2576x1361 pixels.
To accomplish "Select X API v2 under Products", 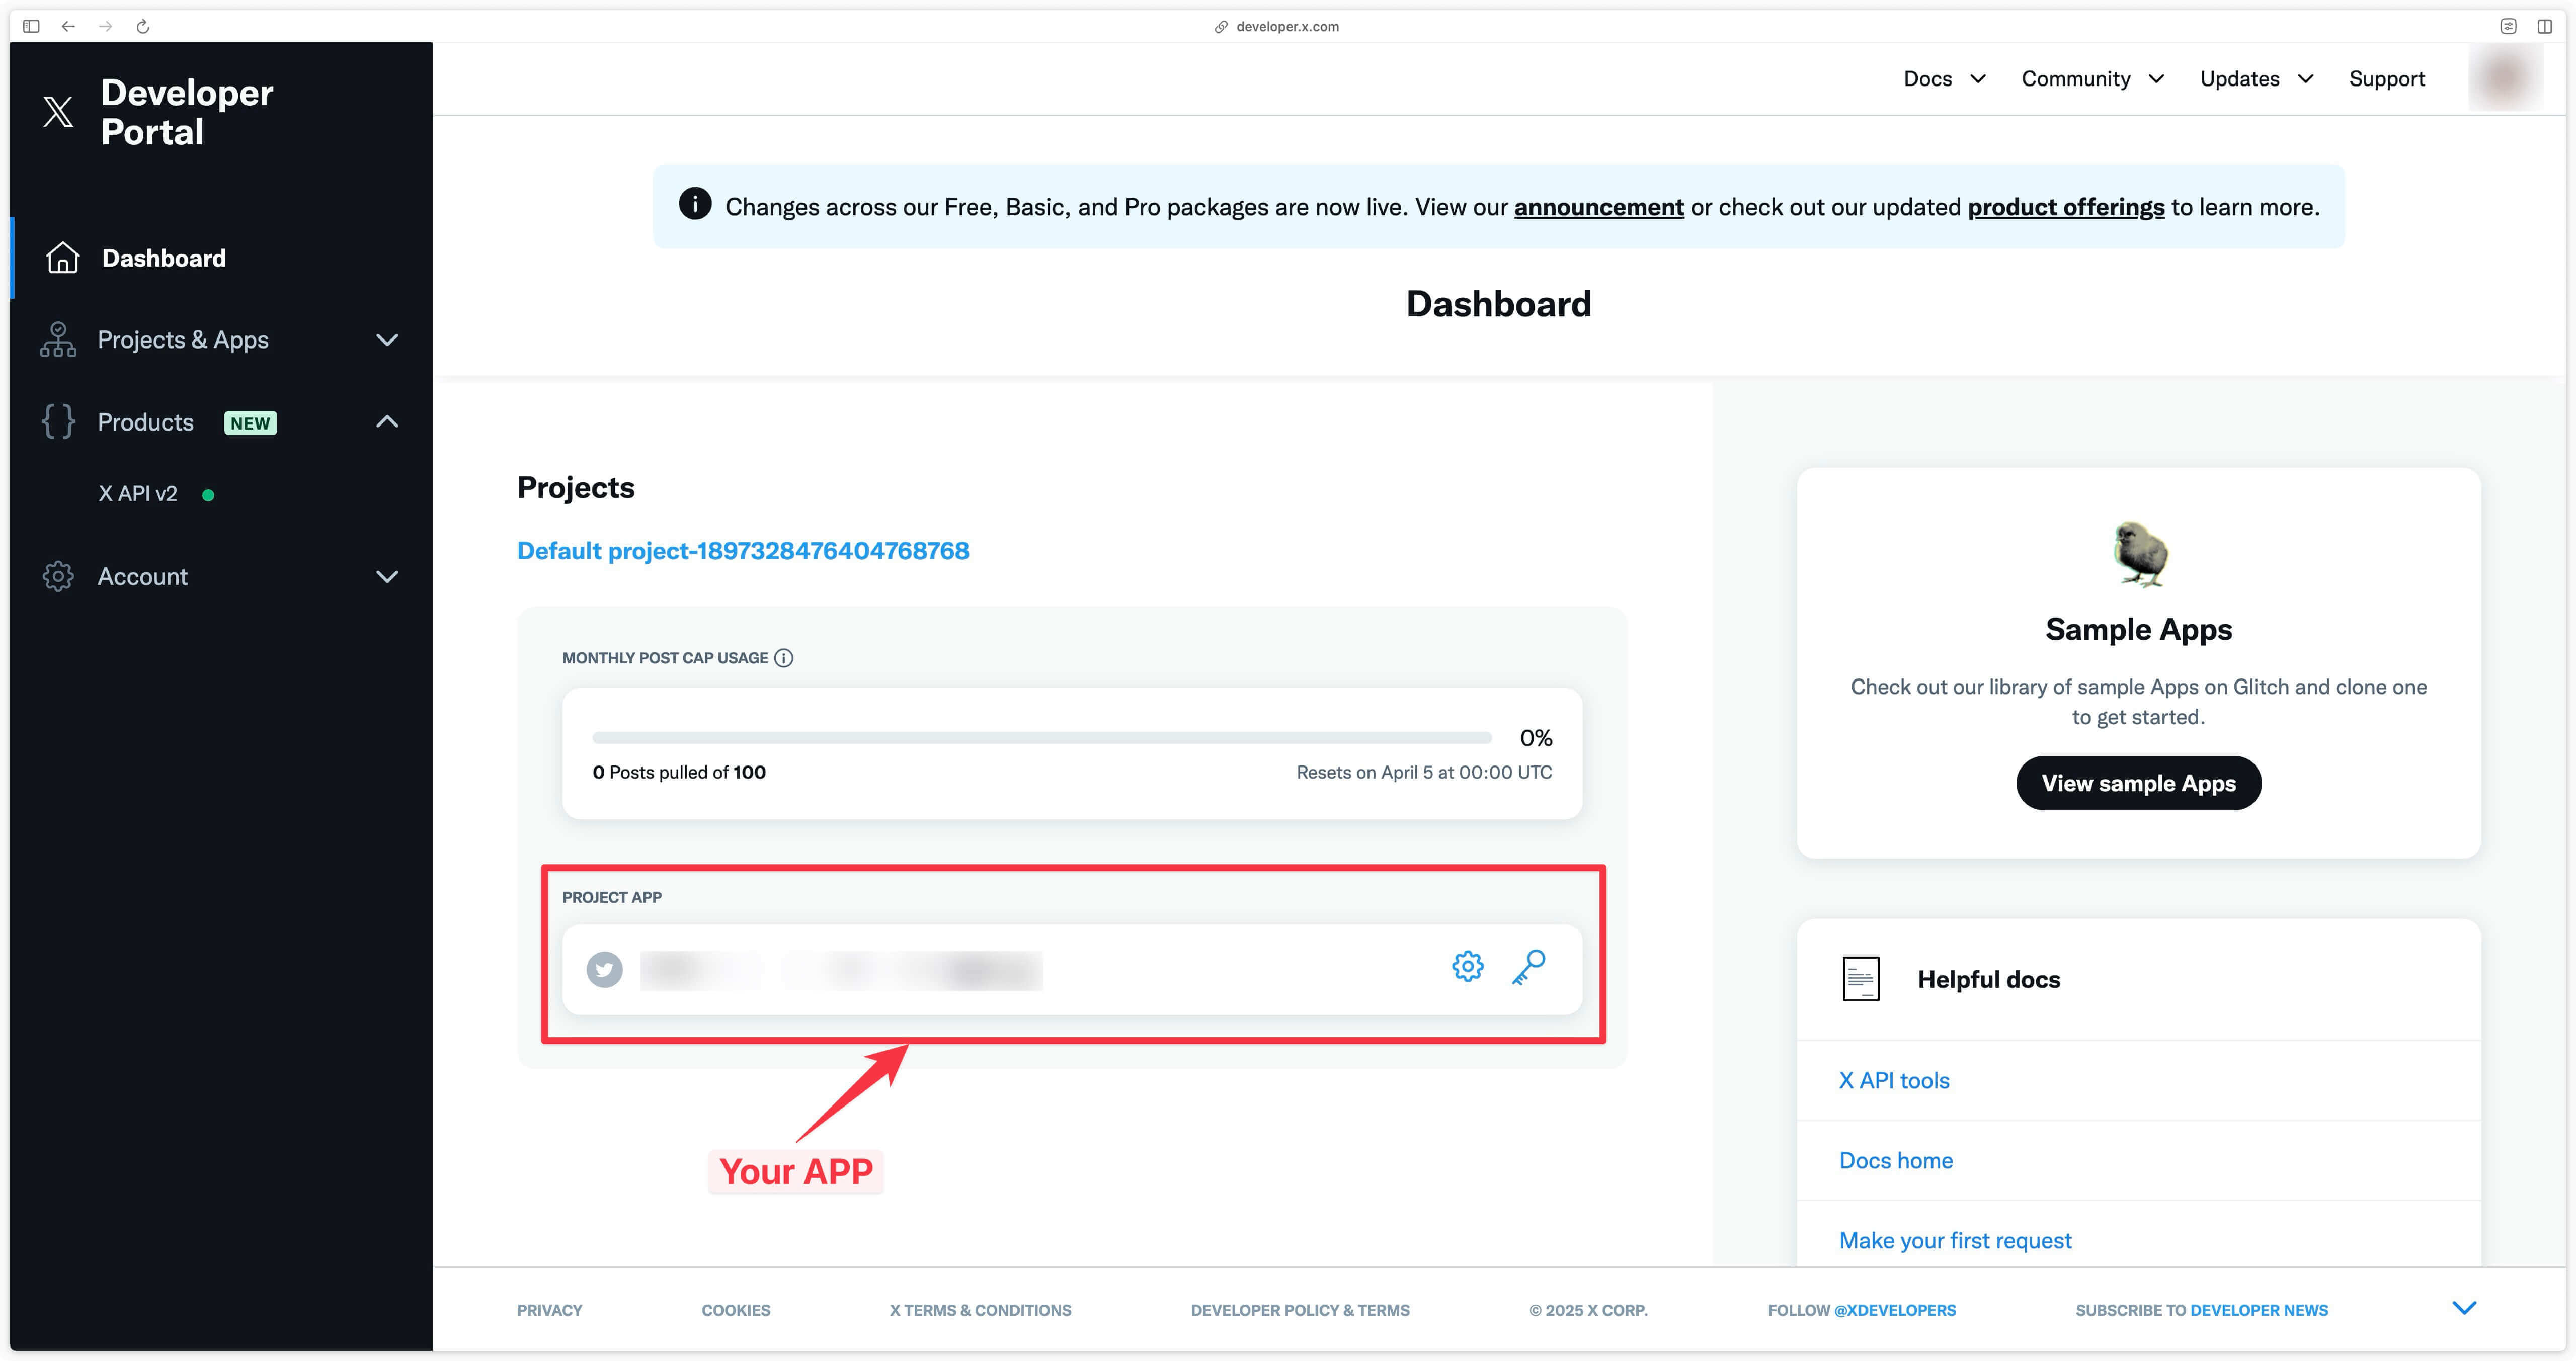I will coord(138,494).
